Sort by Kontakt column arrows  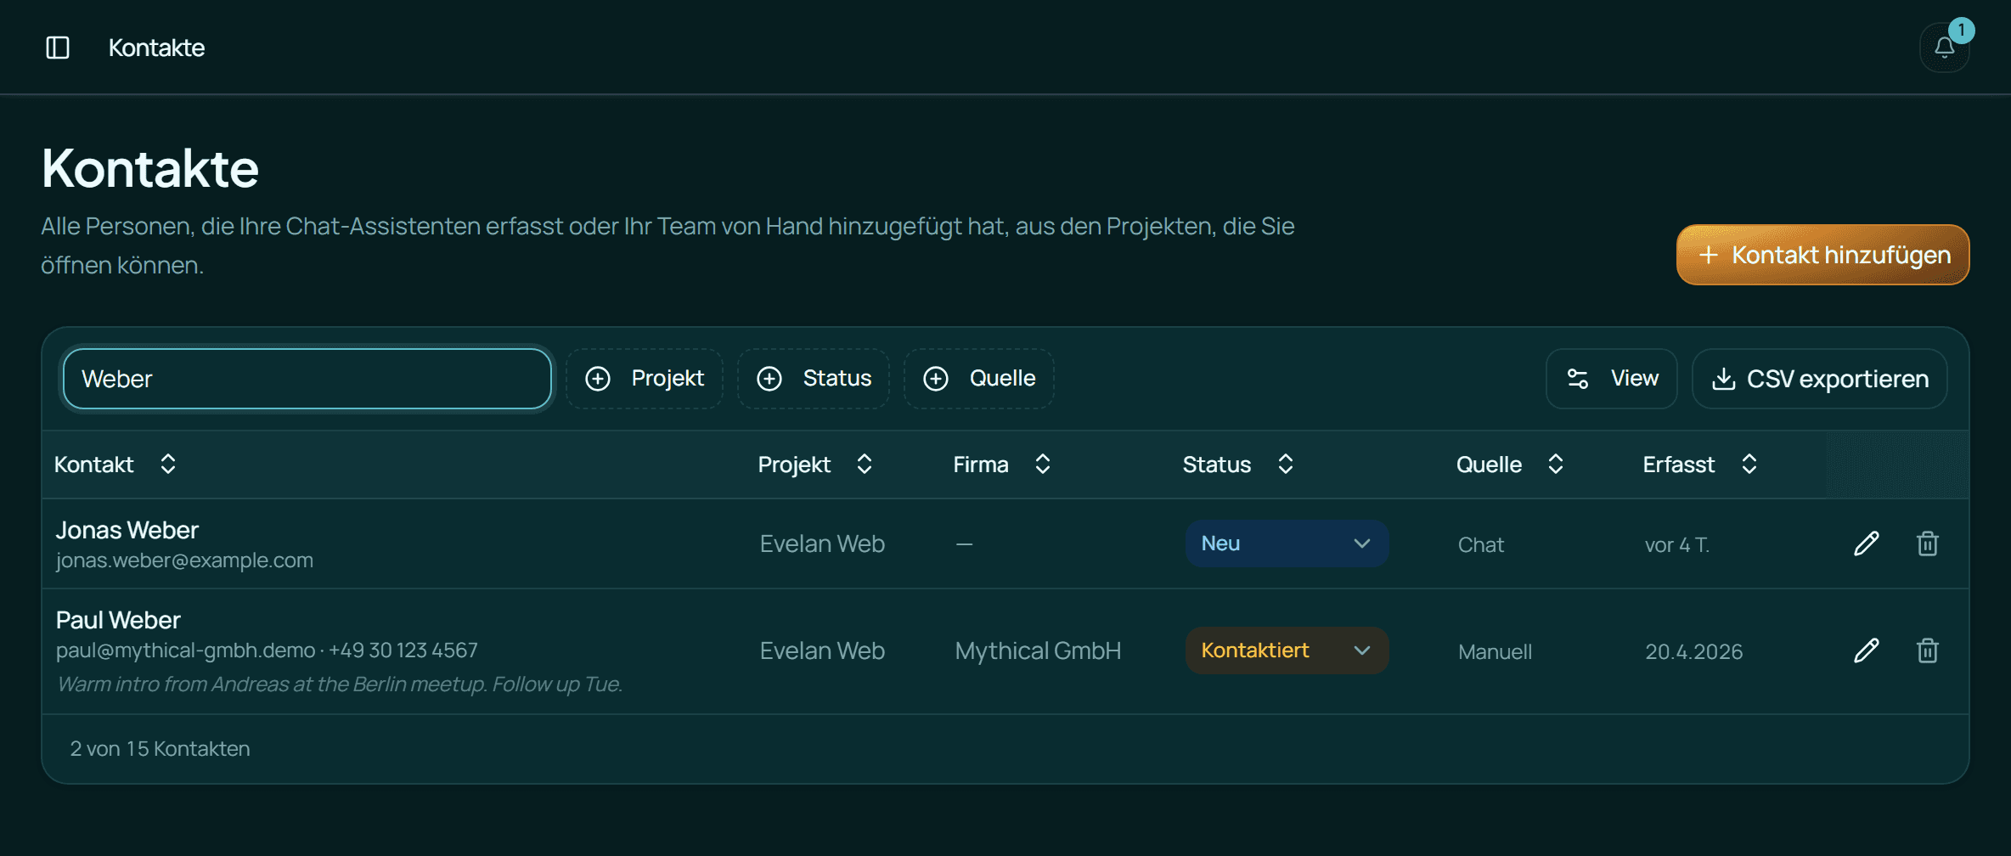pos(168,464)
